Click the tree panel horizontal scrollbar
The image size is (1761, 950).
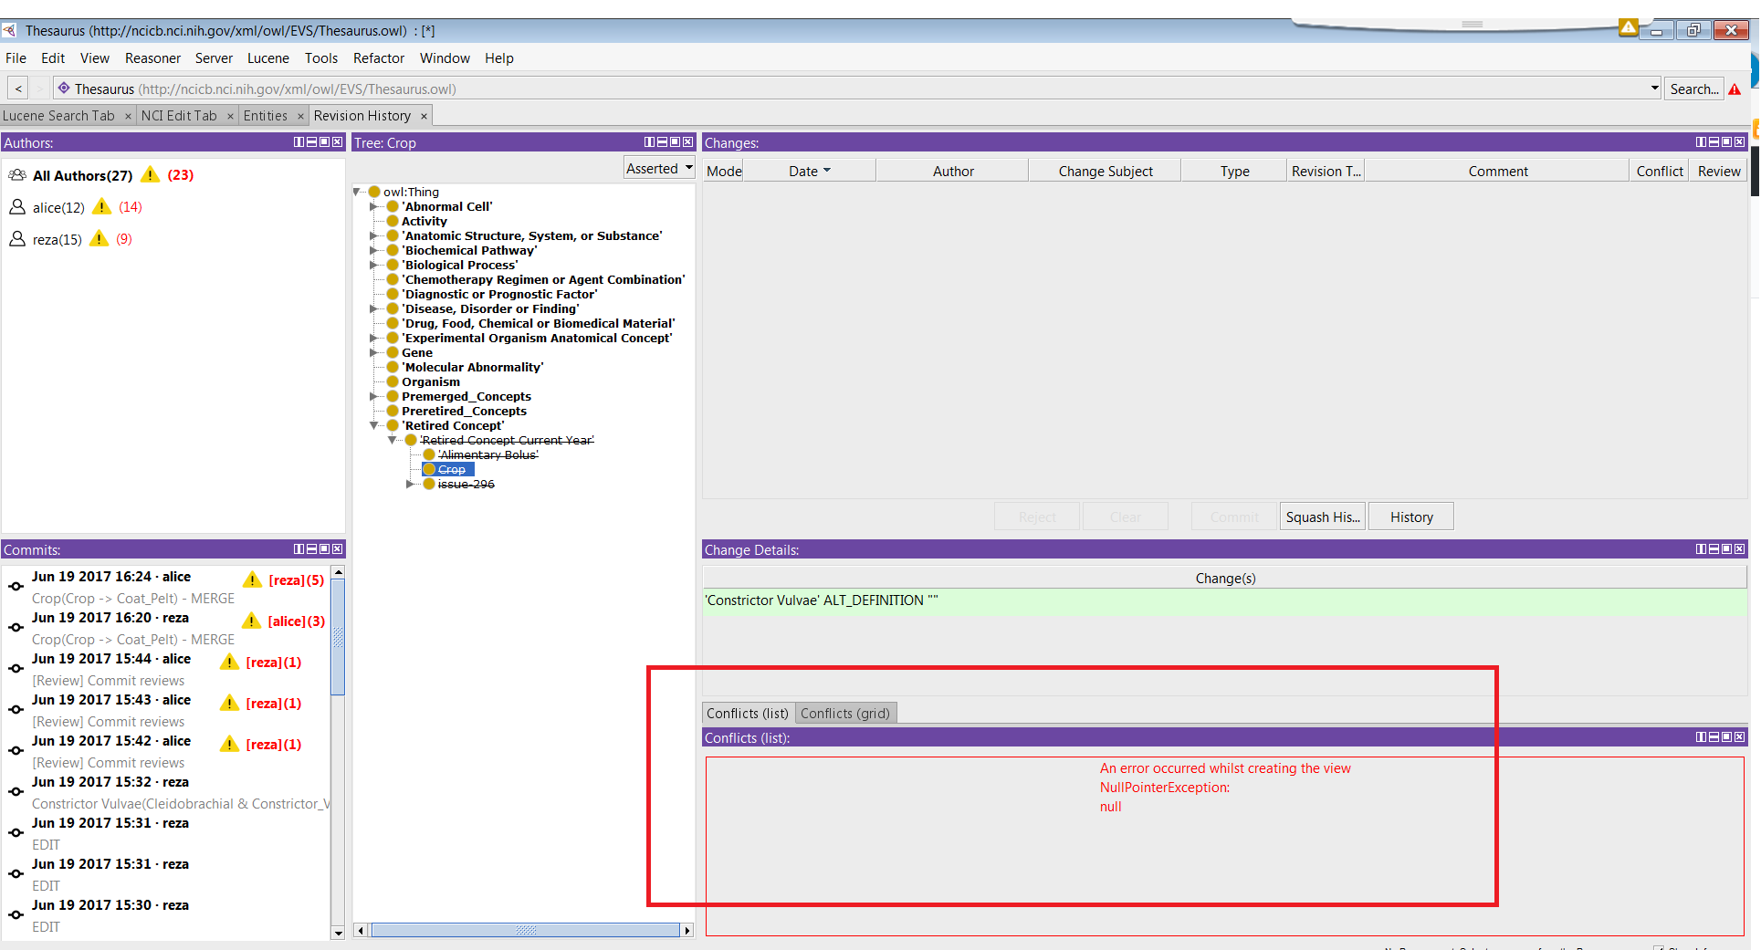click(x=525, y=930)
